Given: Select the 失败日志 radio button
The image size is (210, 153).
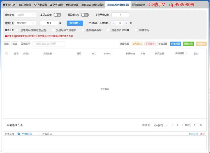Looking at the screenshot, I should tap(39, 134).
